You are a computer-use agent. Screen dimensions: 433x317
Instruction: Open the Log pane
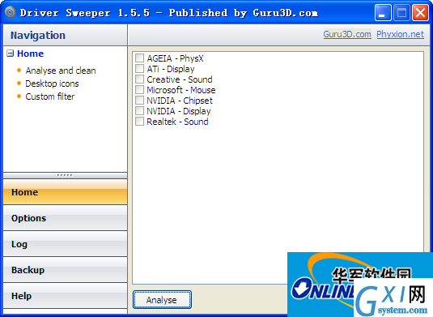(66, 244)
